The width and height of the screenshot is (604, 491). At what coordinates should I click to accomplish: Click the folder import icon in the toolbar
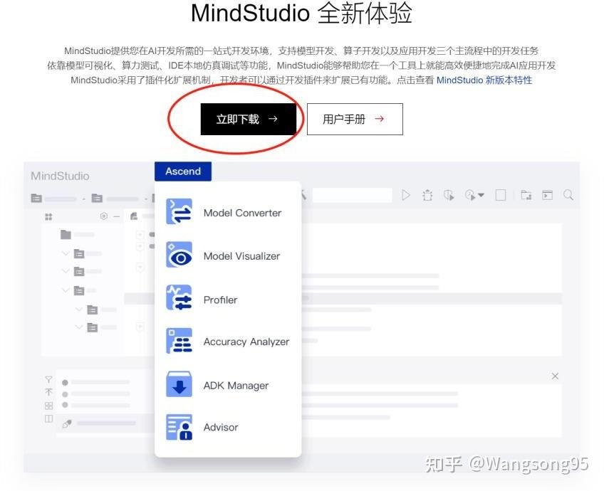click(x=527, y=195)
